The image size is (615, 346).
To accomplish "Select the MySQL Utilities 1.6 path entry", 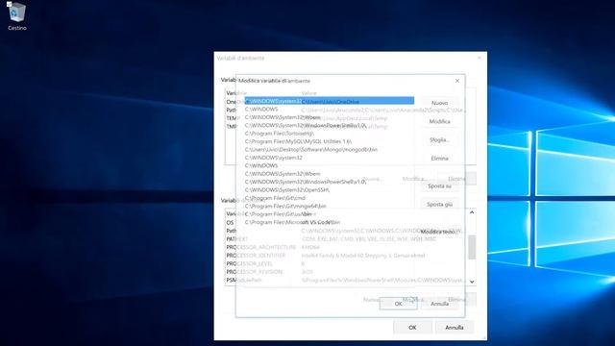I will [x=329, y=141].
